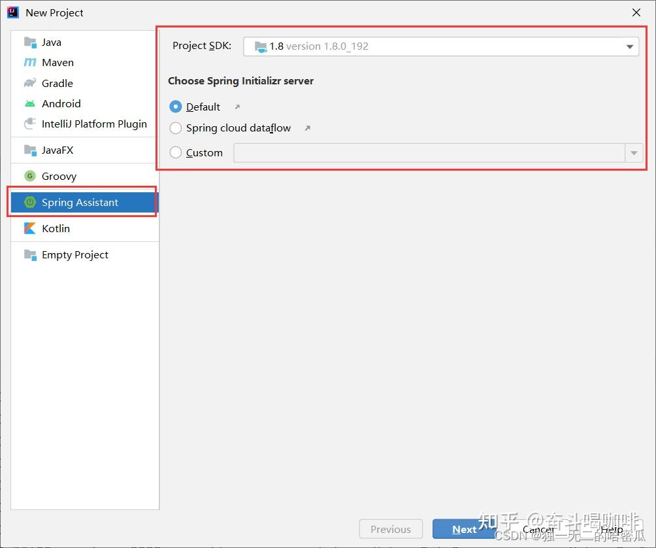Expand the Custom server URL dropdown
Image resolution: width=656 pixels, height=548 pixels.
coord(633,152)
